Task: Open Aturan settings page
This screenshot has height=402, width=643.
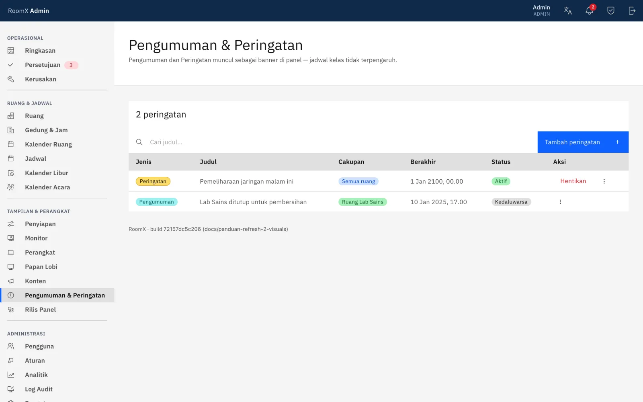Action: (x=57, y=361)
